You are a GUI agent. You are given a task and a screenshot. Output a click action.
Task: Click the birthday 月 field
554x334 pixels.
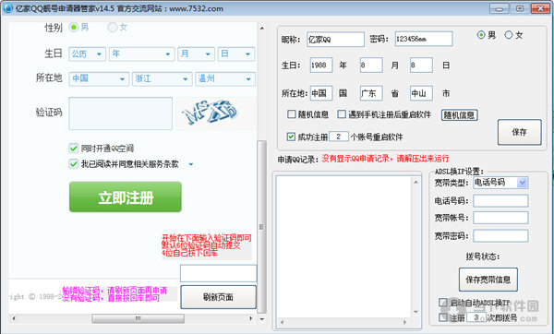point(371,66)
